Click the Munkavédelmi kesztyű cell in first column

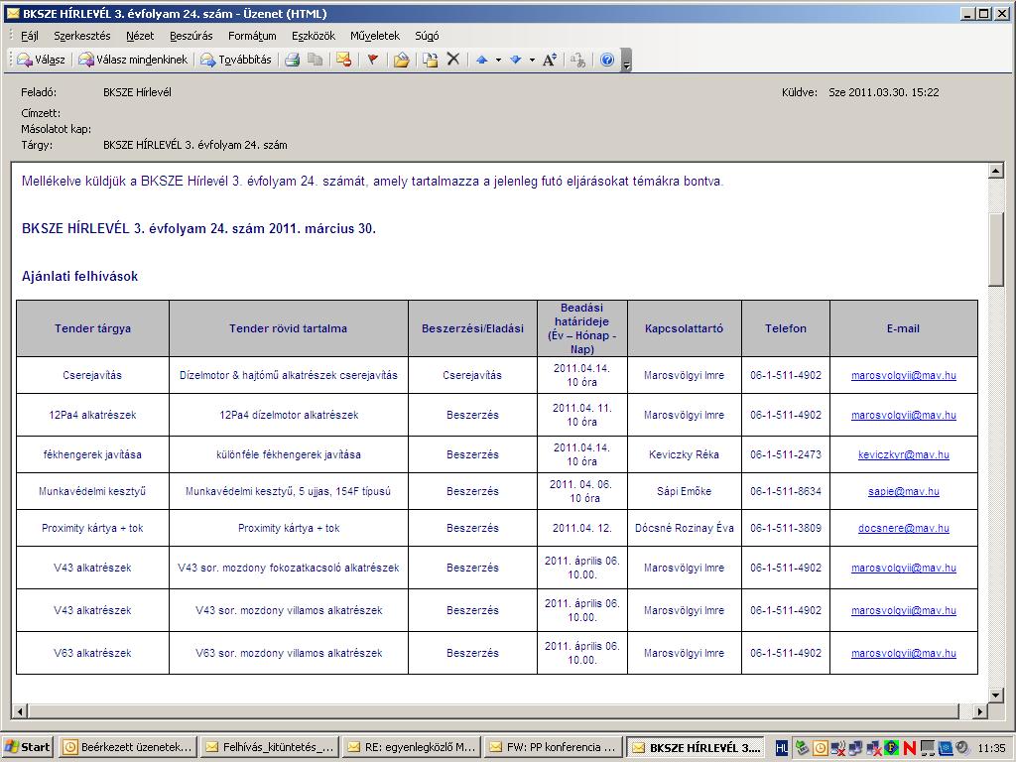92,491
